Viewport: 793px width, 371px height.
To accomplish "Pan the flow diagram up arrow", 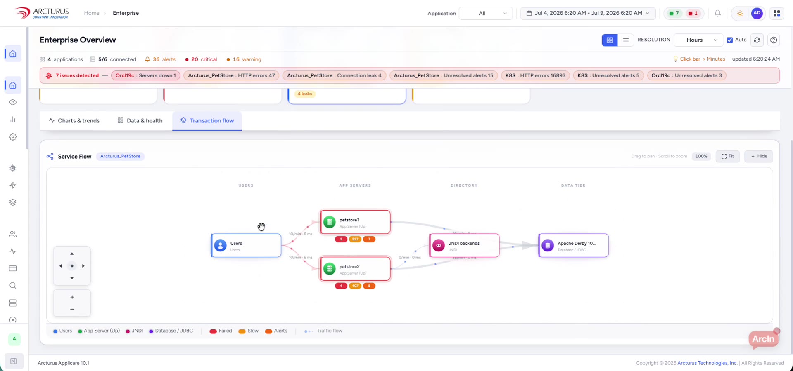I will (72, 254).
